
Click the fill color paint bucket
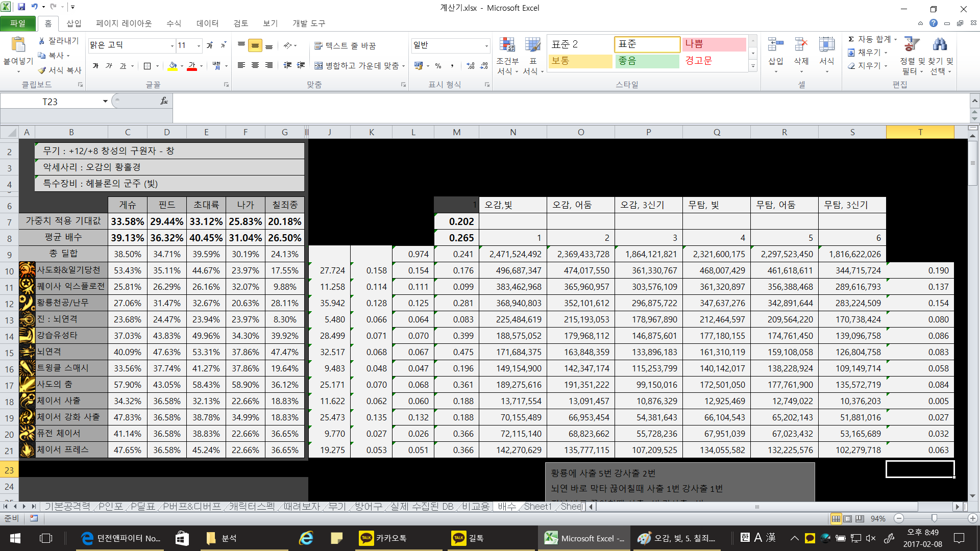(x=173, y=66)
